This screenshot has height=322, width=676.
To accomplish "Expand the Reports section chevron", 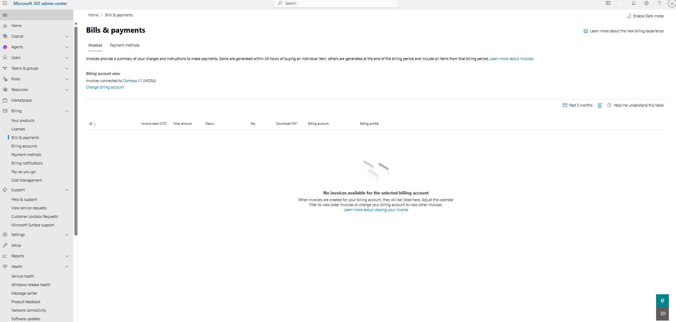I will point(67,256).
